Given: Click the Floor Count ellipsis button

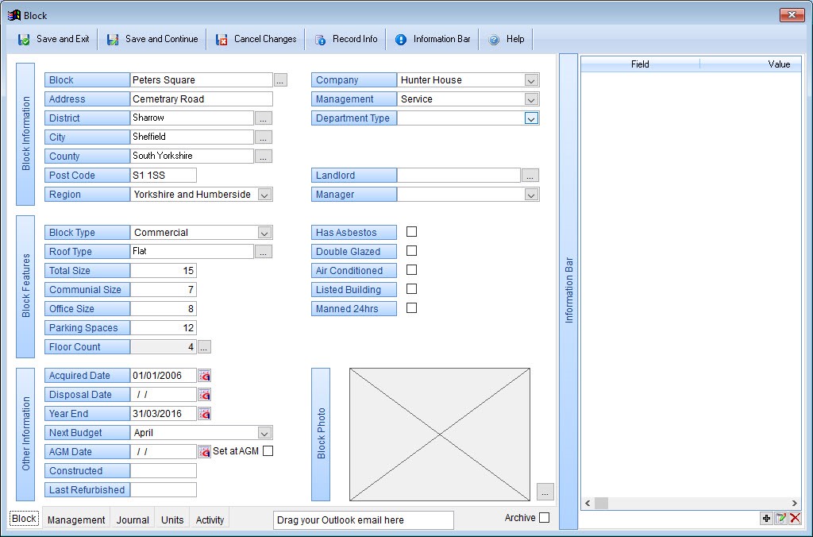Looking at the screenshot, I should click(x=204, y=347).
